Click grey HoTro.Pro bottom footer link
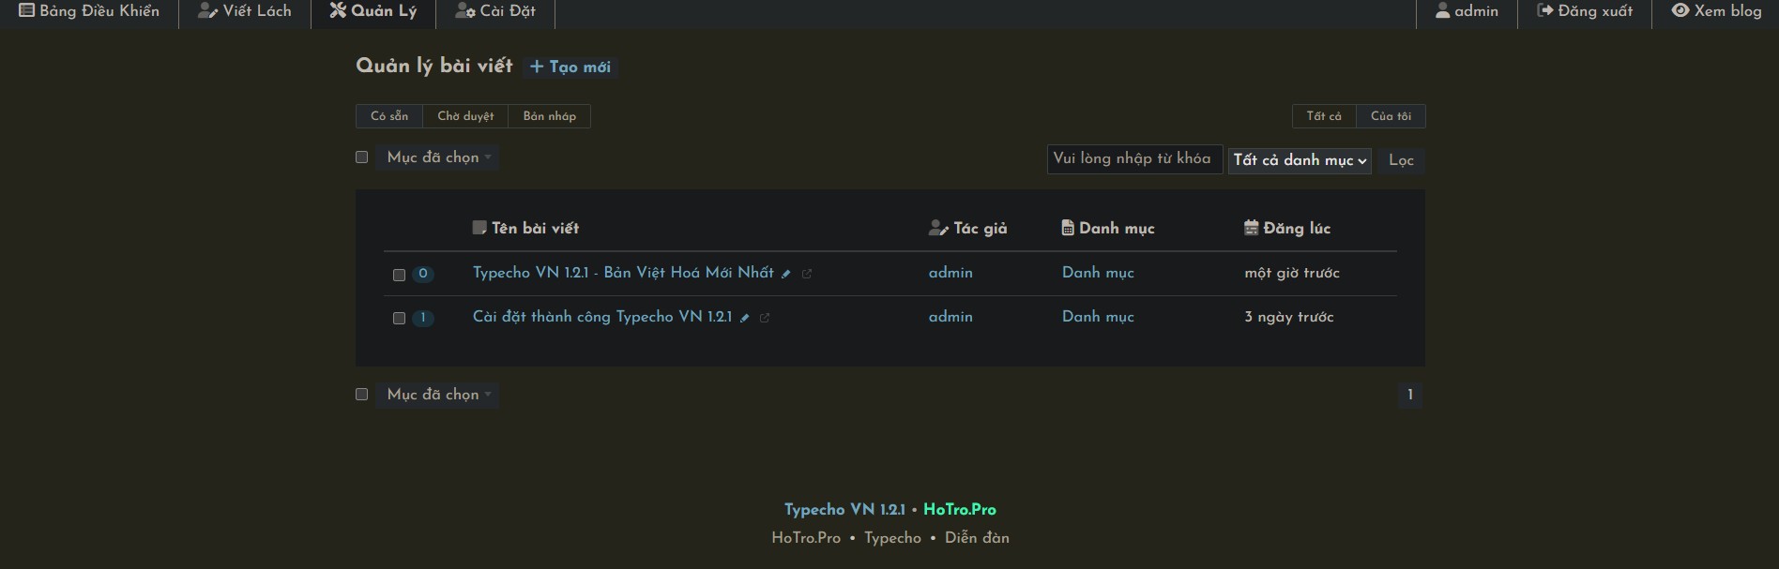1779x569 pixels. 806,538
